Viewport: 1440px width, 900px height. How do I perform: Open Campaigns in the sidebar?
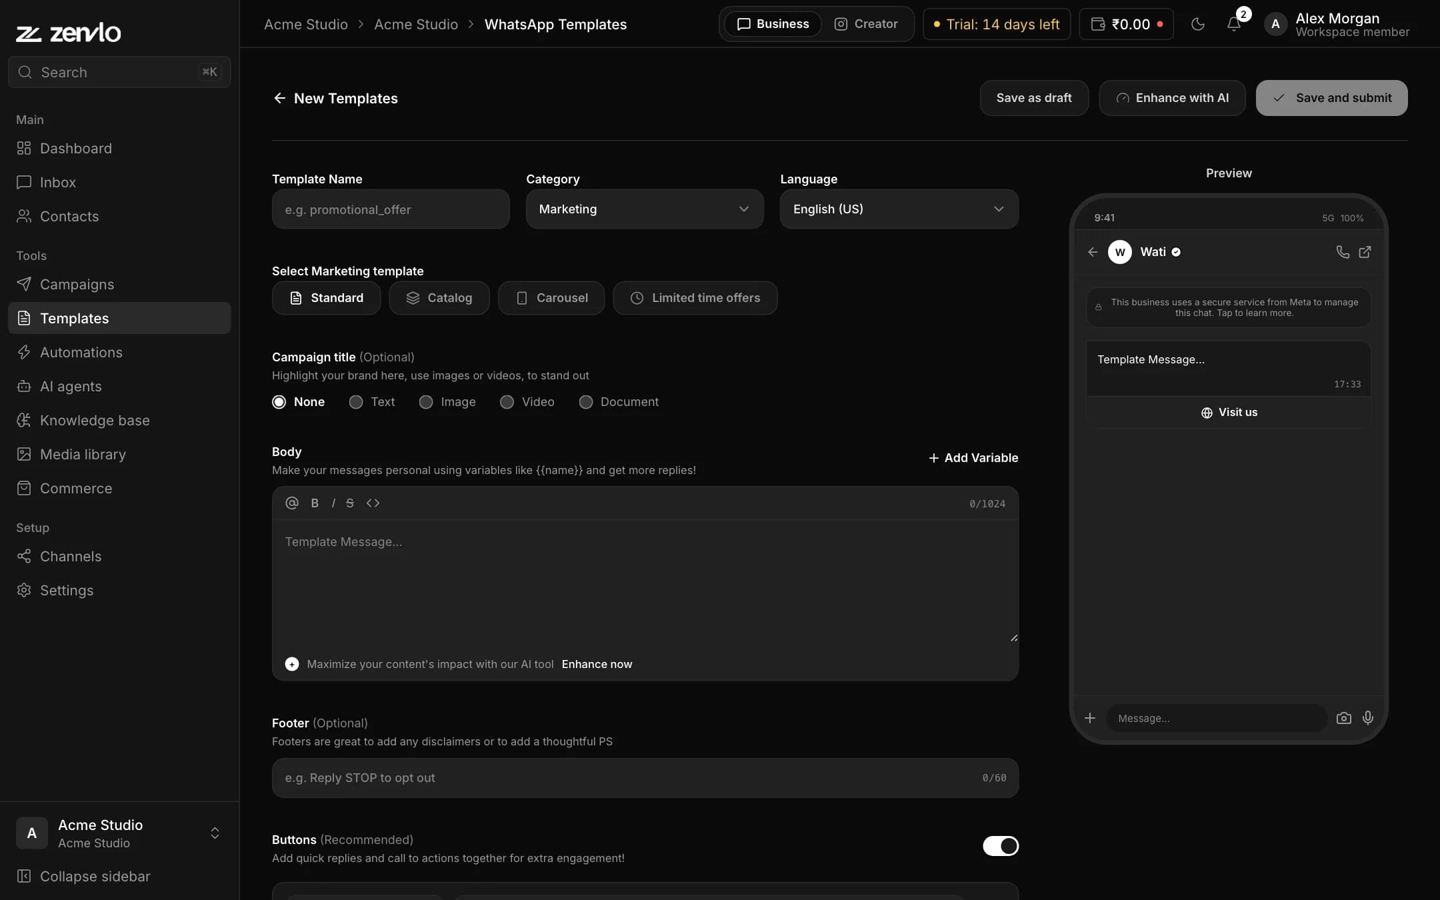[x=119, y=285]
